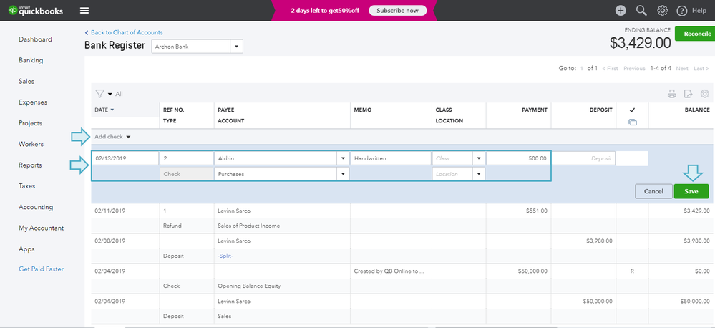
Task: Click the Refund type cell
Action: pos(172,226)
